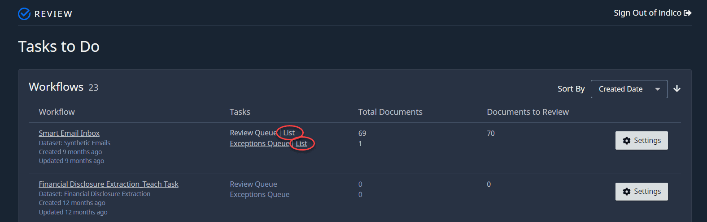This screenshot has width=707, height=222.
Task: Open List link beside Review Queue
Action: [x=289, y=133]
